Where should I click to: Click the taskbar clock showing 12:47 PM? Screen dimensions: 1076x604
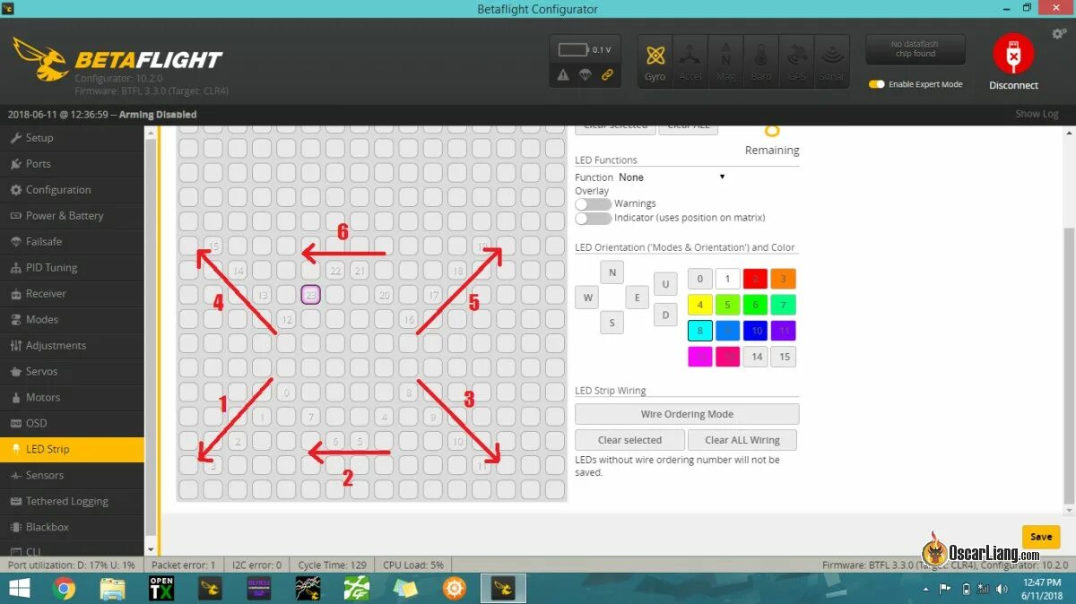1041,589
